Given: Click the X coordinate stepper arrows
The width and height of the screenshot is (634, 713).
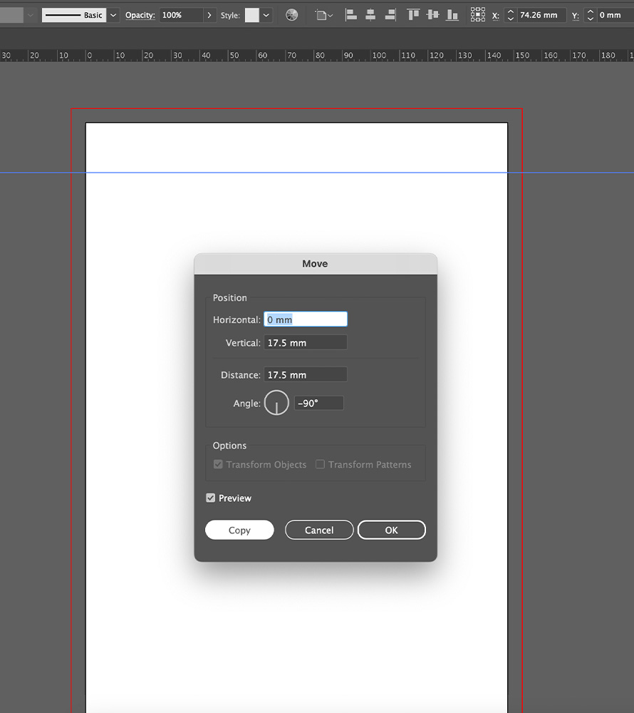Looking at the screenshot, I should pos(511,15).
